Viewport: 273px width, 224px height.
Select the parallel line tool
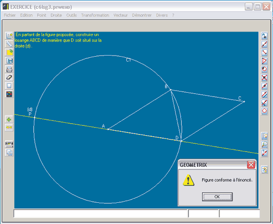tap(264, 94)
